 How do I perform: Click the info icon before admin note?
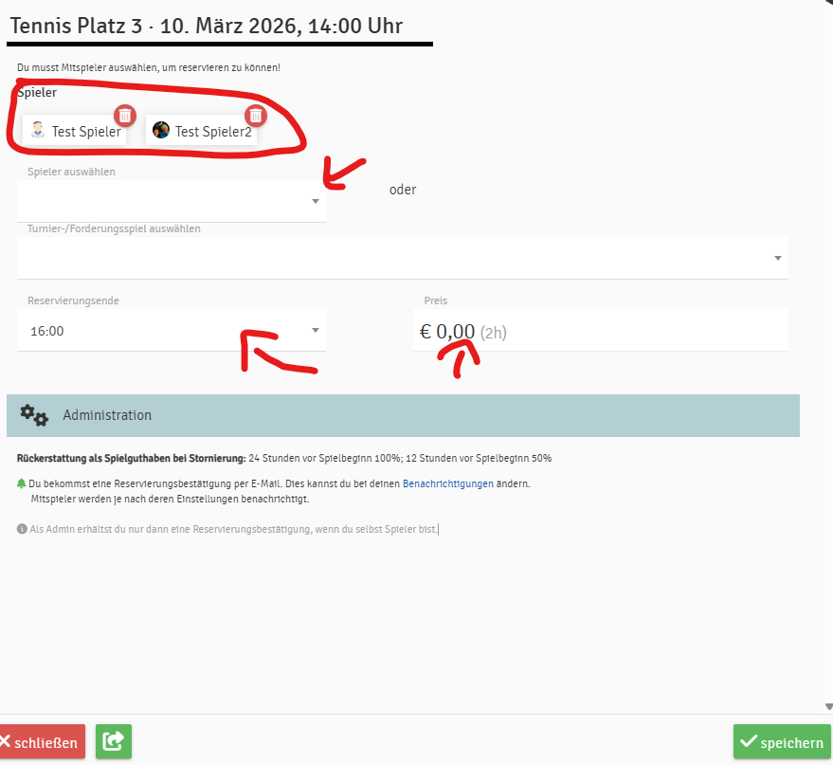(22, 529)
